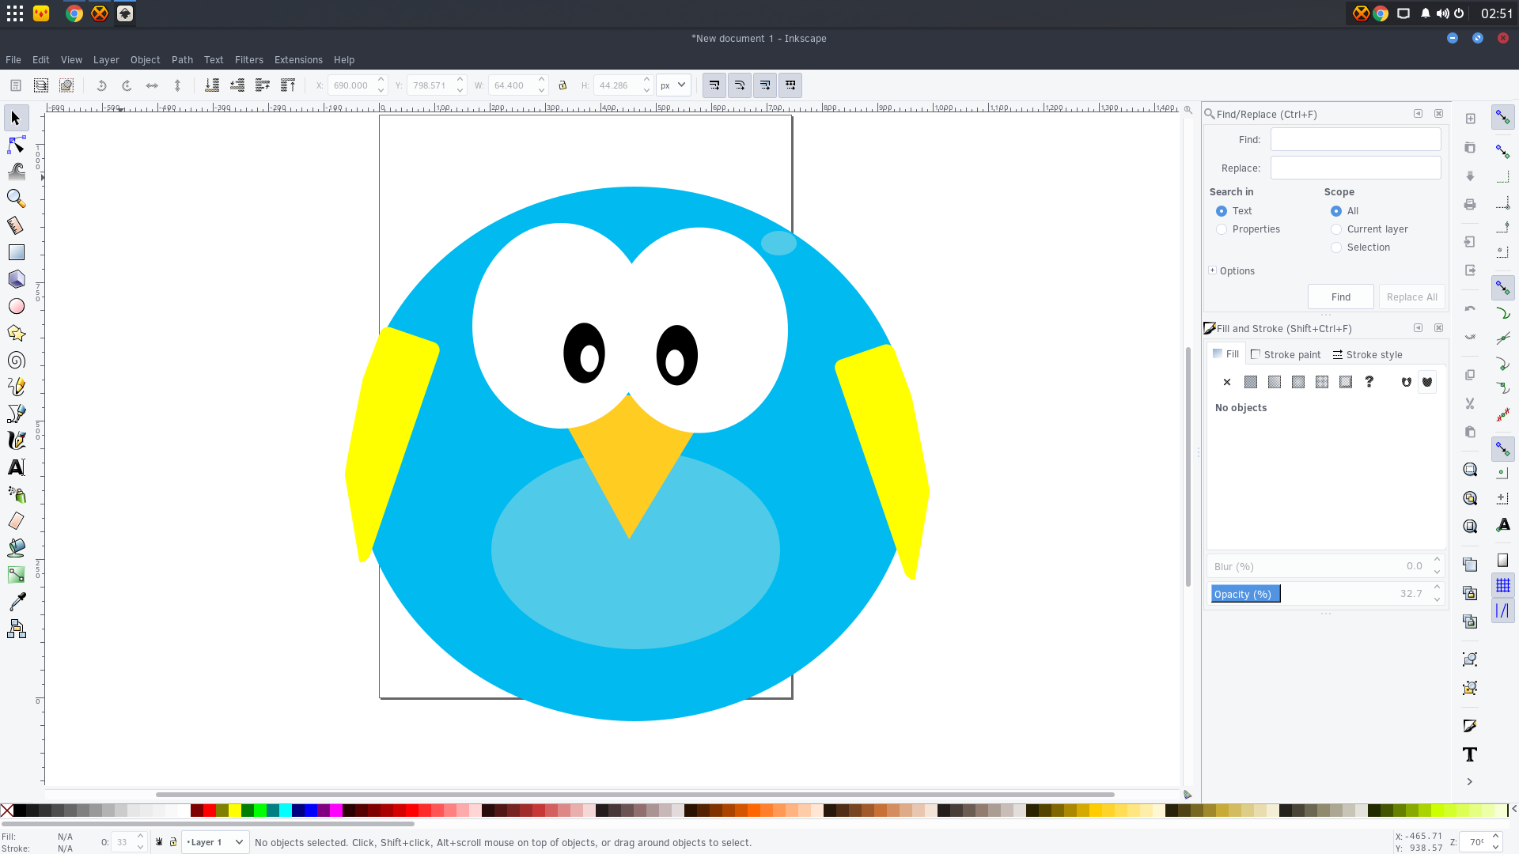The width and height of the screenshot is (1519, 854).
Task: Increase the X coordinate stepper
Action: coord(381,80)
